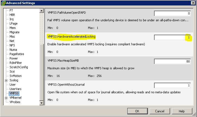Choose the Misc category

[12, 37]
